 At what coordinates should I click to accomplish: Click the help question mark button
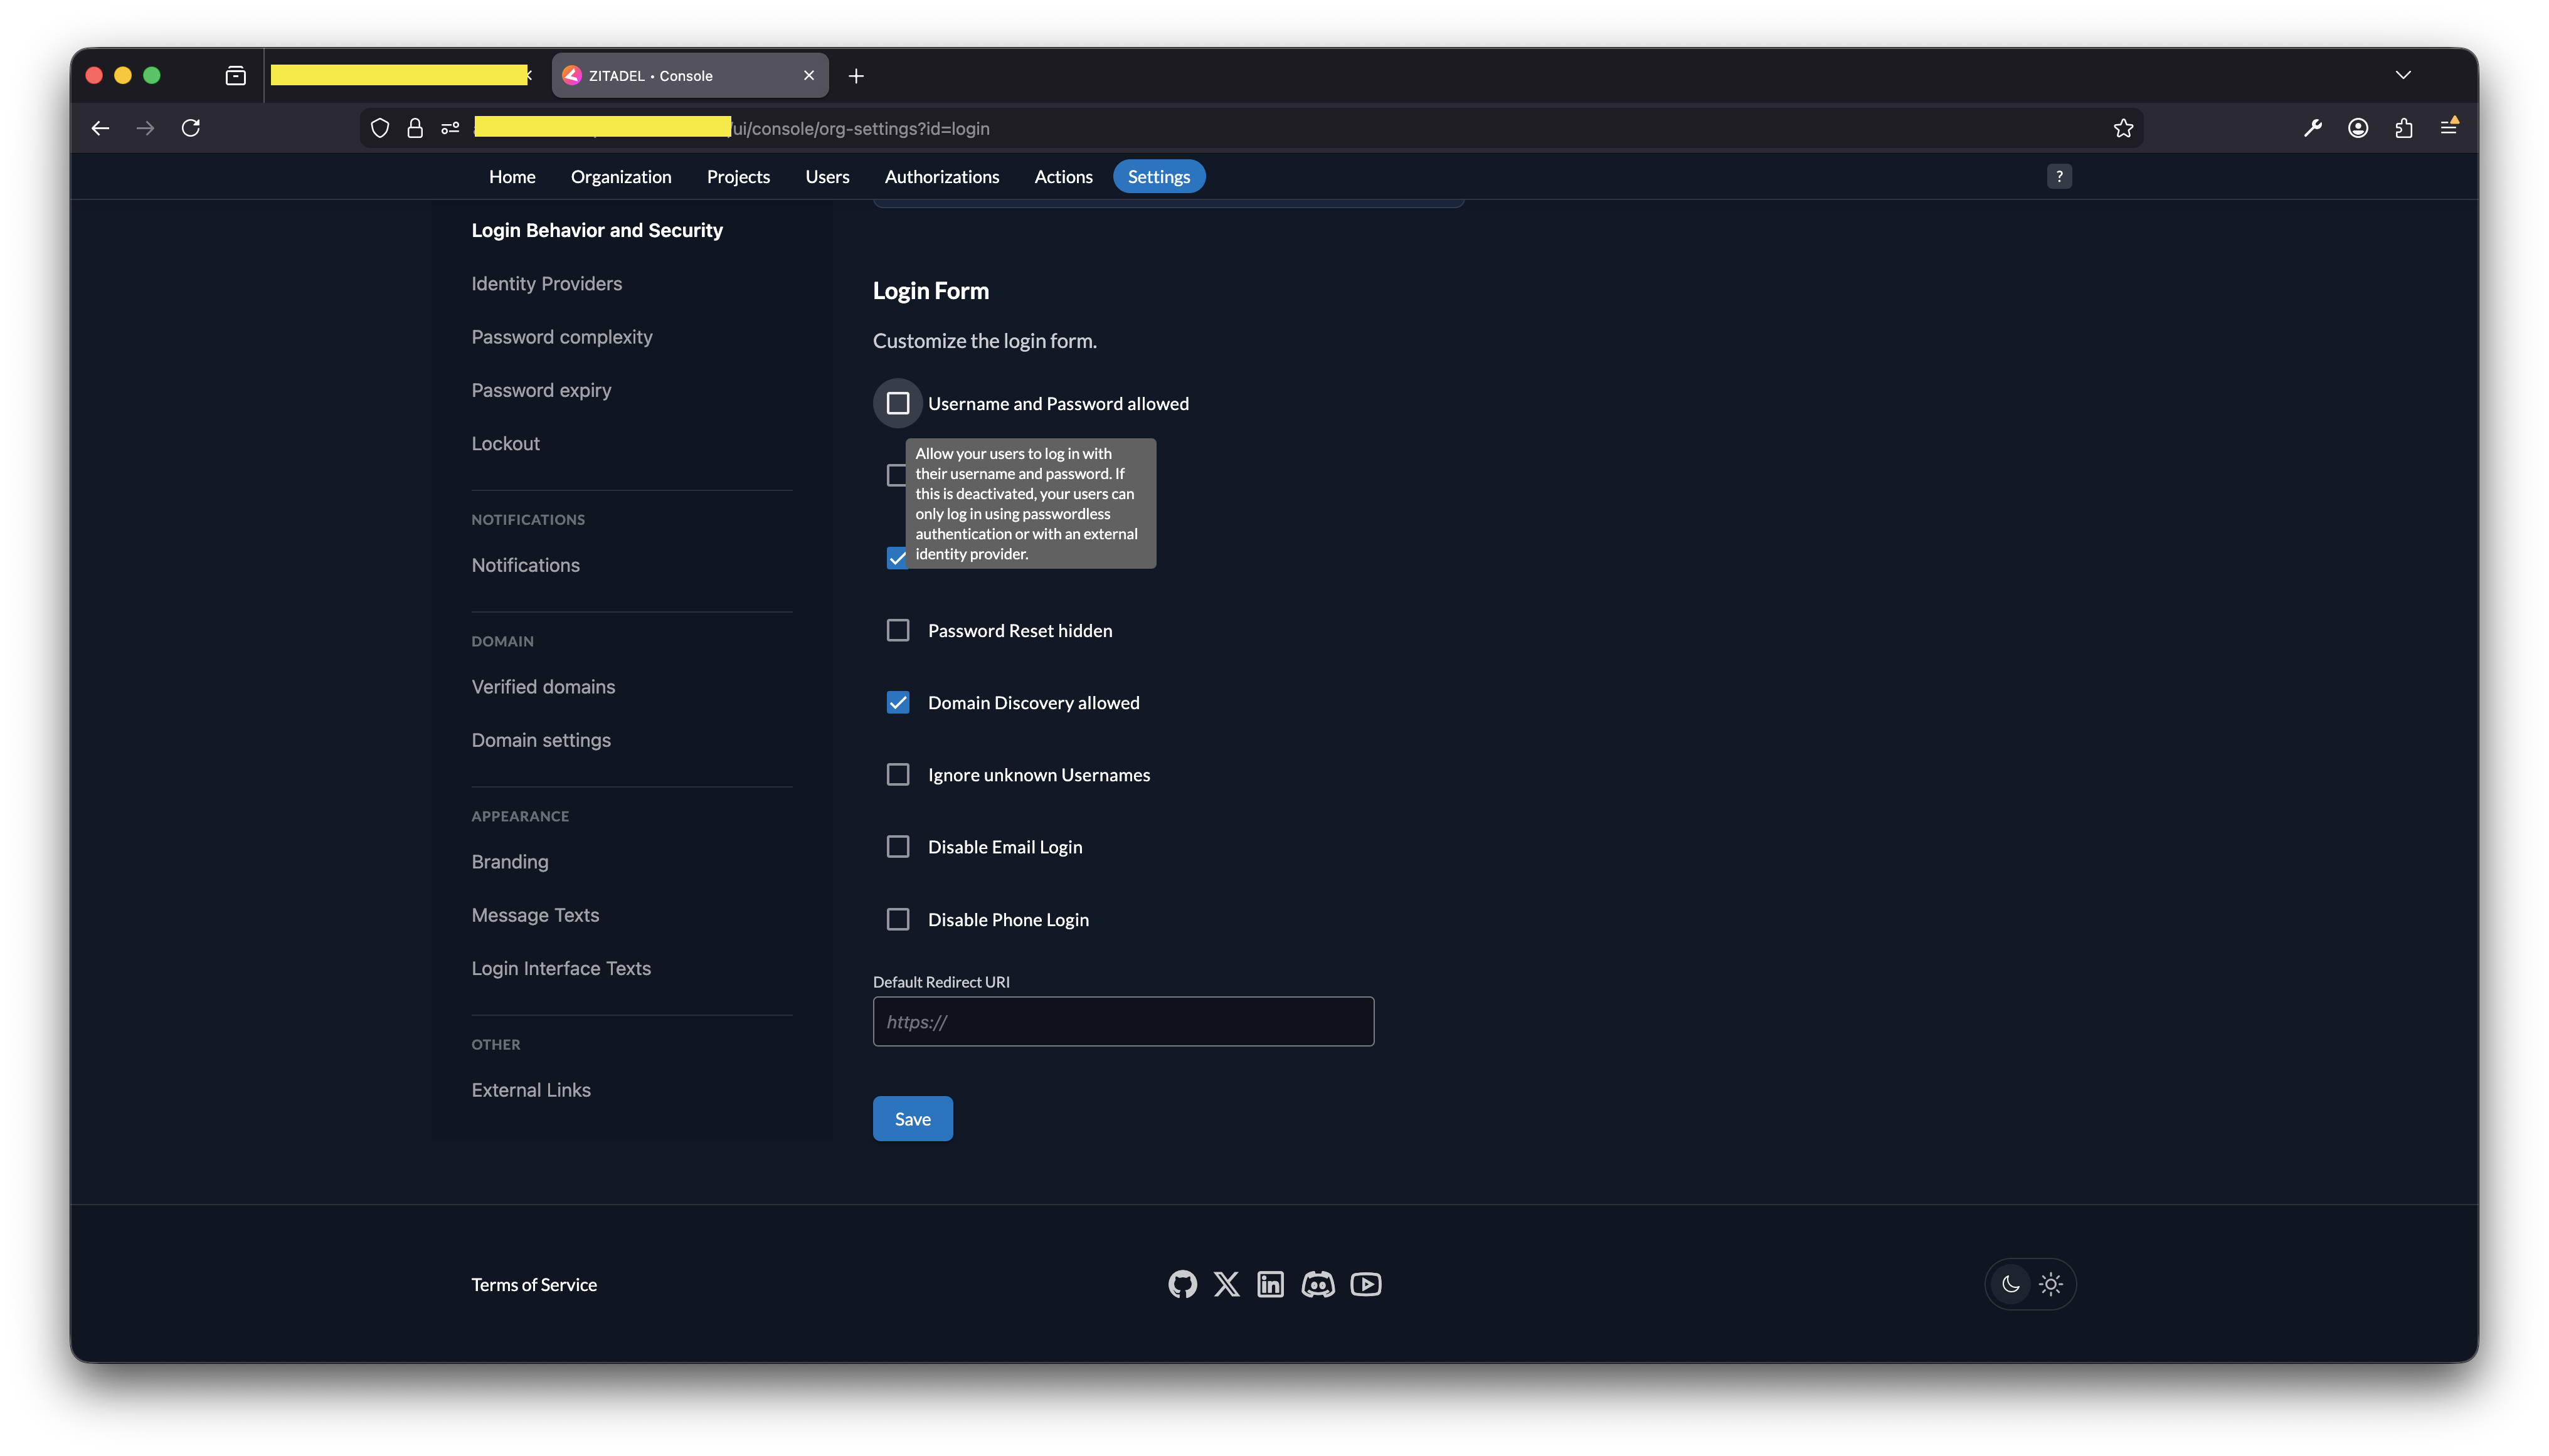click(2058, 176)
